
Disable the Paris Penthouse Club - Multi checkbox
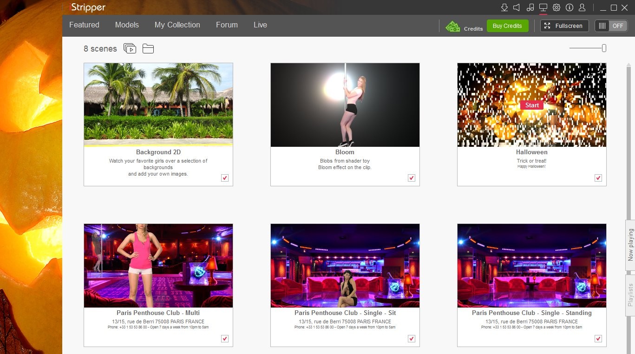[x=225, y=339]
